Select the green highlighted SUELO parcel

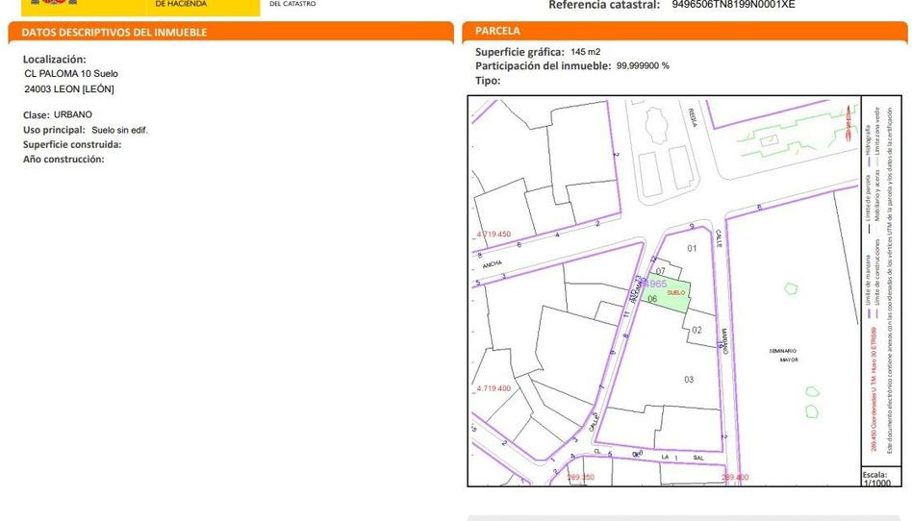pos(675,299)
